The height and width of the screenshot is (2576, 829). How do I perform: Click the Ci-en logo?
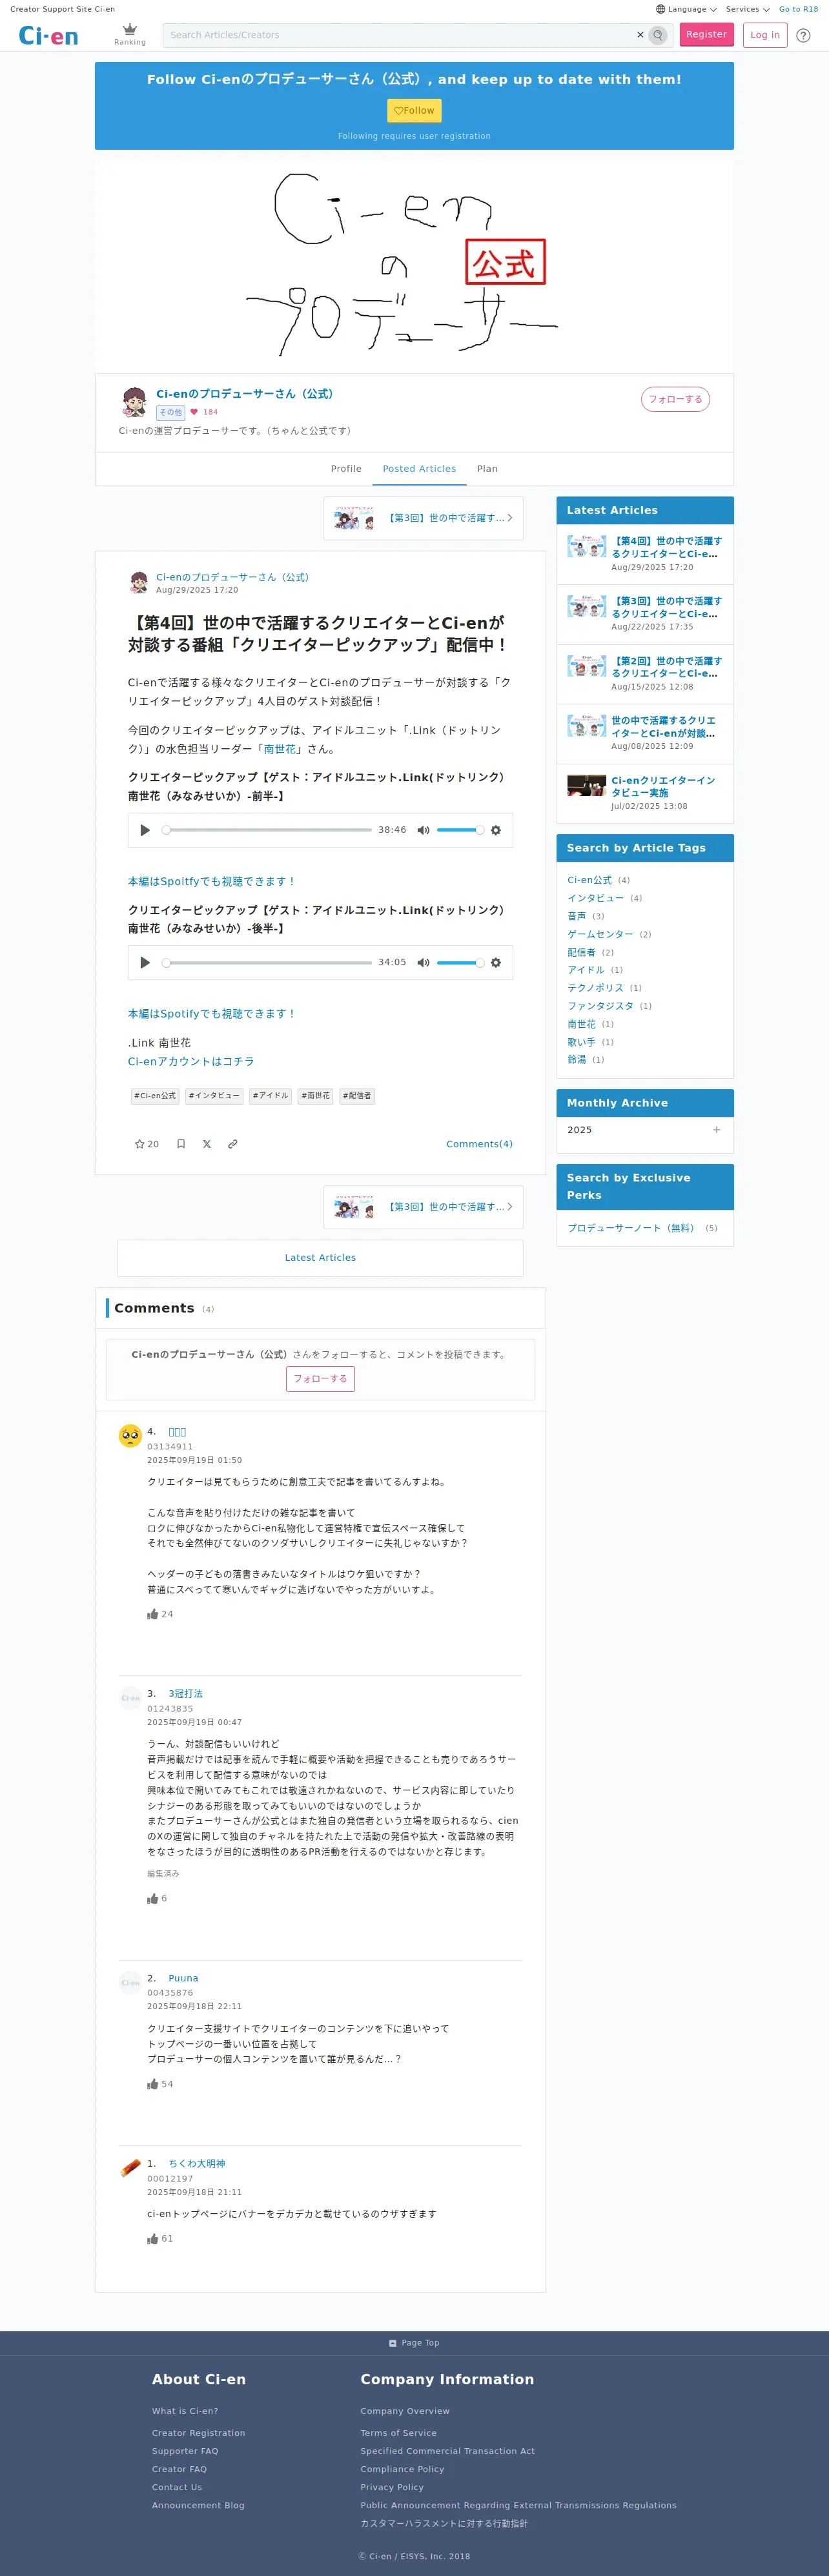(48, 36)
